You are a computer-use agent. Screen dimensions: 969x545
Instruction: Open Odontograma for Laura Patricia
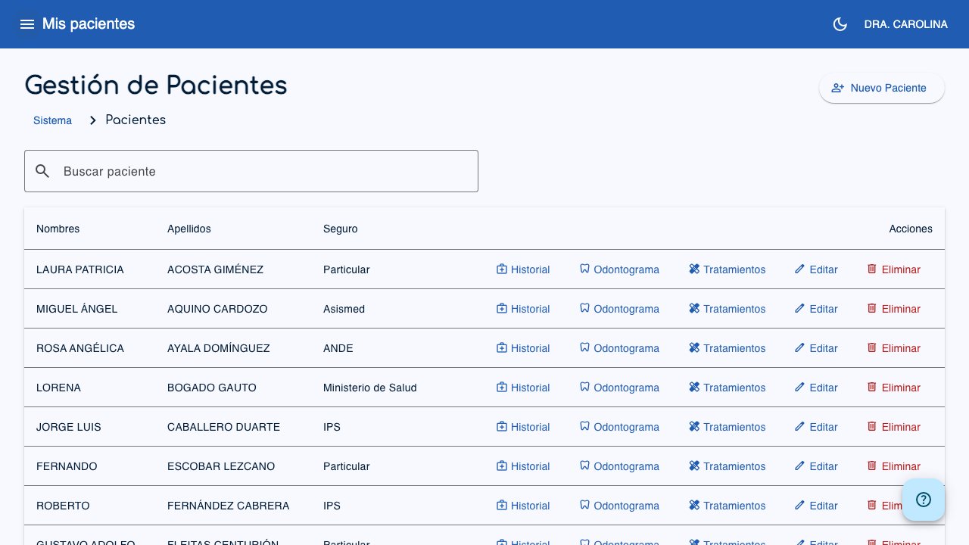point(619,269)
